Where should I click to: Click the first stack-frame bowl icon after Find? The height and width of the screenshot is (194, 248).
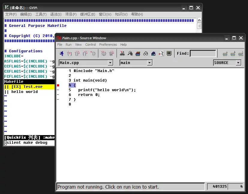pos(225,54)
